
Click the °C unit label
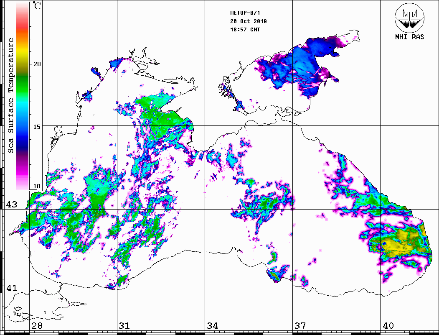click(37, 5)
